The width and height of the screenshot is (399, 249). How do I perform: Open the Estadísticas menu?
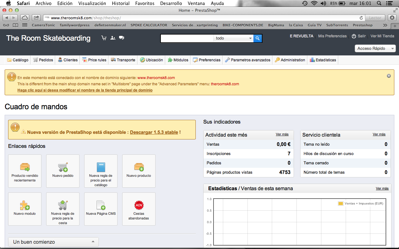[323, 60]
